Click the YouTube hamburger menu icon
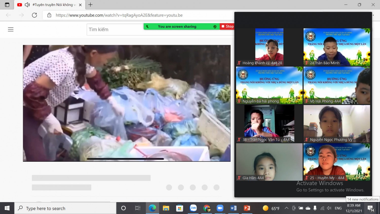 [x=11, y=29]
